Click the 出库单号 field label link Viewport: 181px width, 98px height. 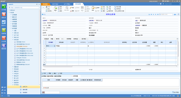pyautogui.click(x=45, y=20)
